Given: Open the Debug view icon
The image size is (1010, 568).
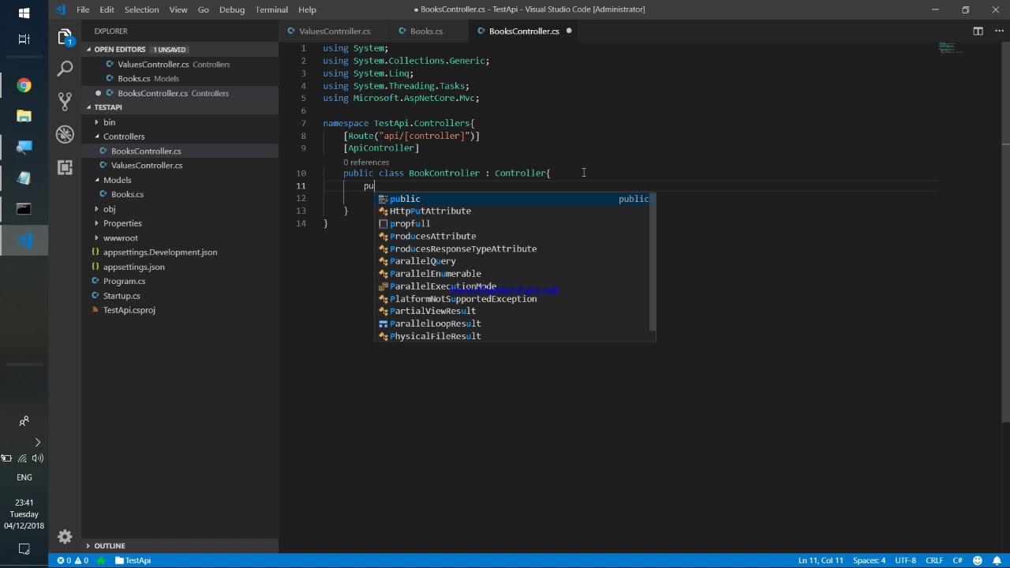Looking at the screenshot, I should [65, 134].
